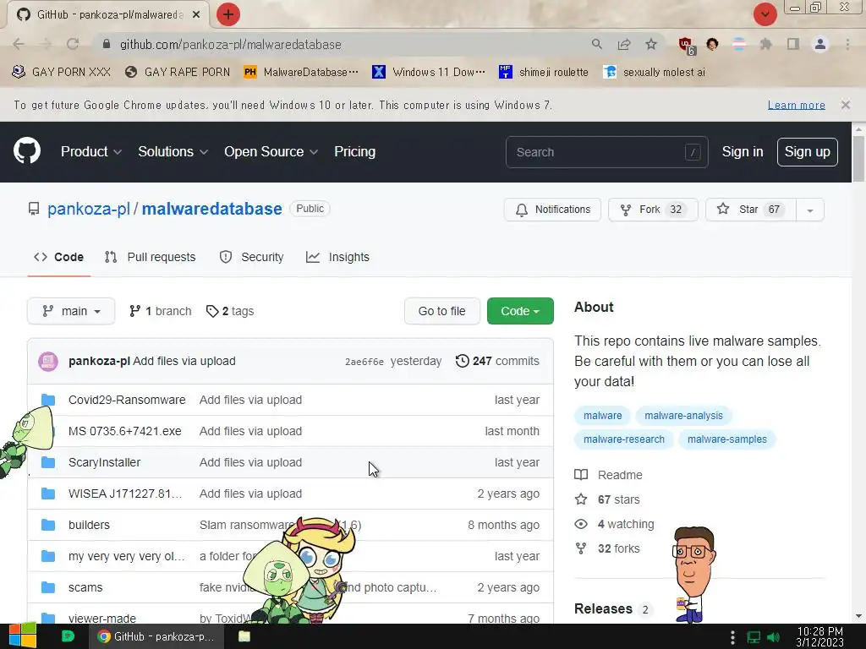
Task: Click the Learn more link
Action: coord(796,105)
